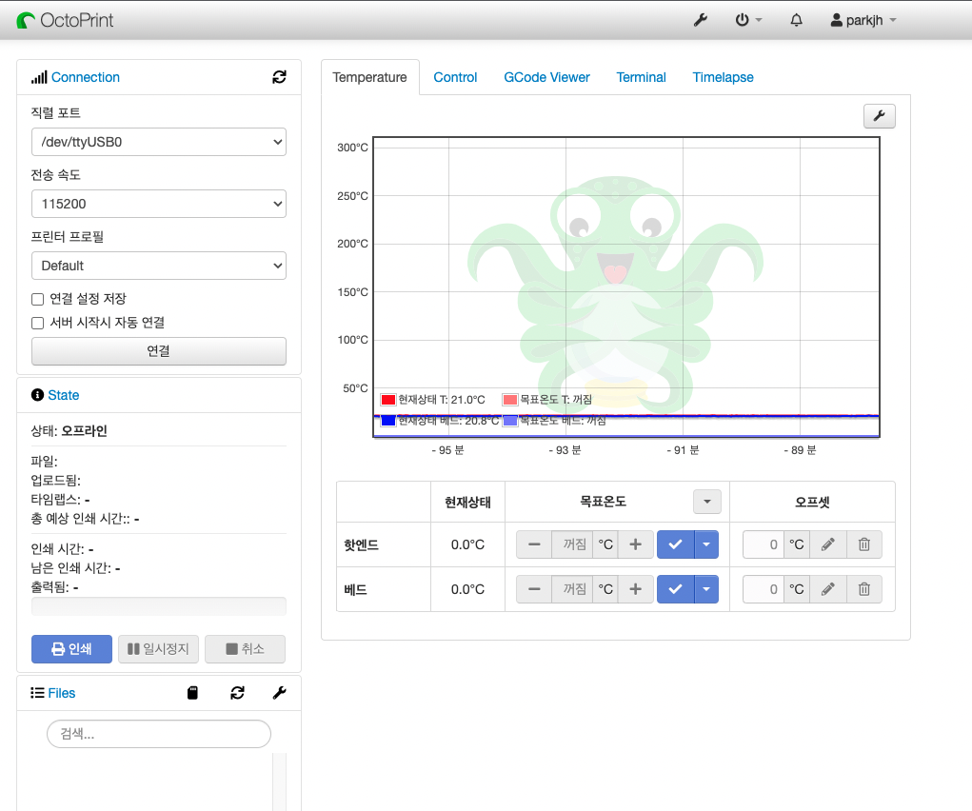Click 핫엔드 offset input field
Screen dimensions: 972x811
pos(764,544)
